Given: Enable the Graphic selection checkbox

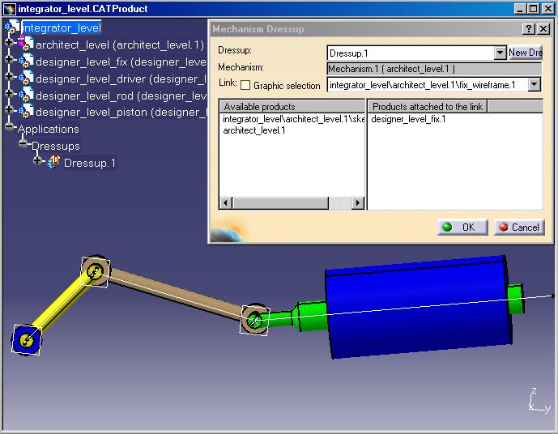Looking at the screenshot, I should [x=245, y=86].
